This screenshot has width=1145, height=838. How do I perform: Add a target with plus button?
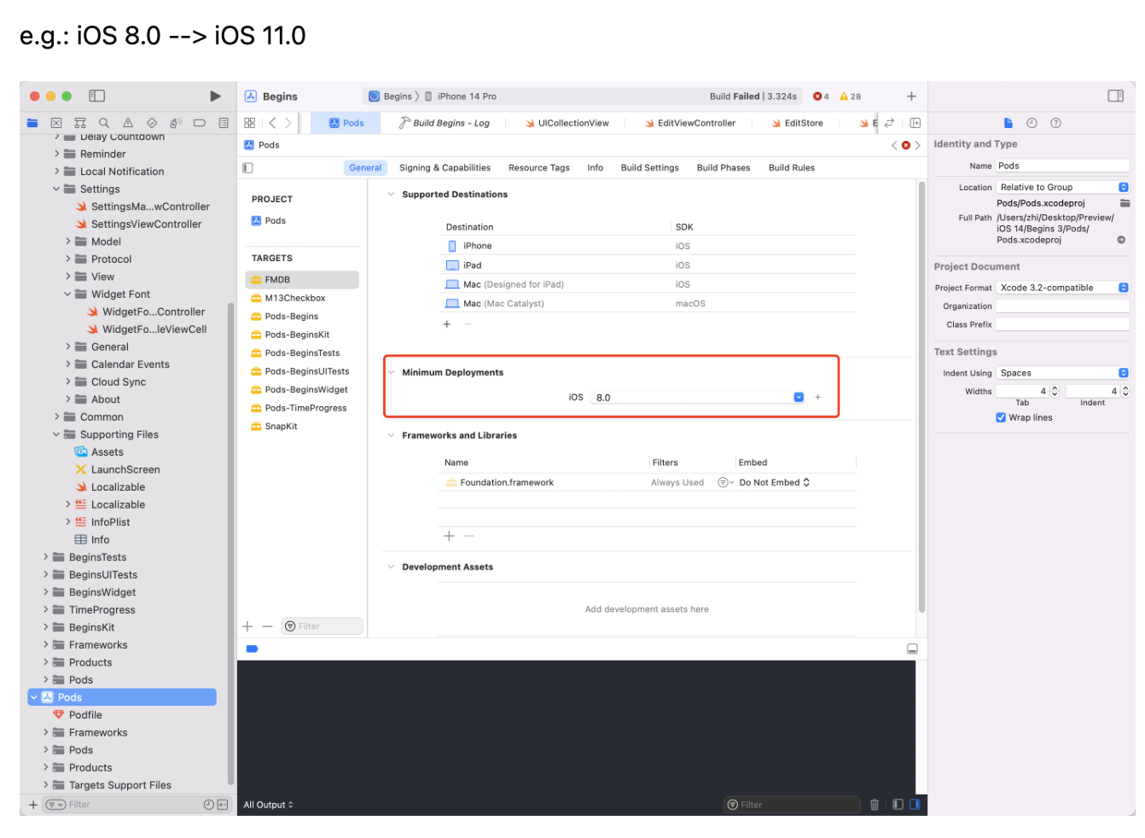247,626
